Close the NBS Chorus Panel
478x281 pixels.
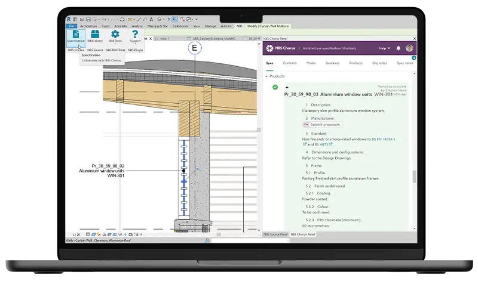point(414,39)
